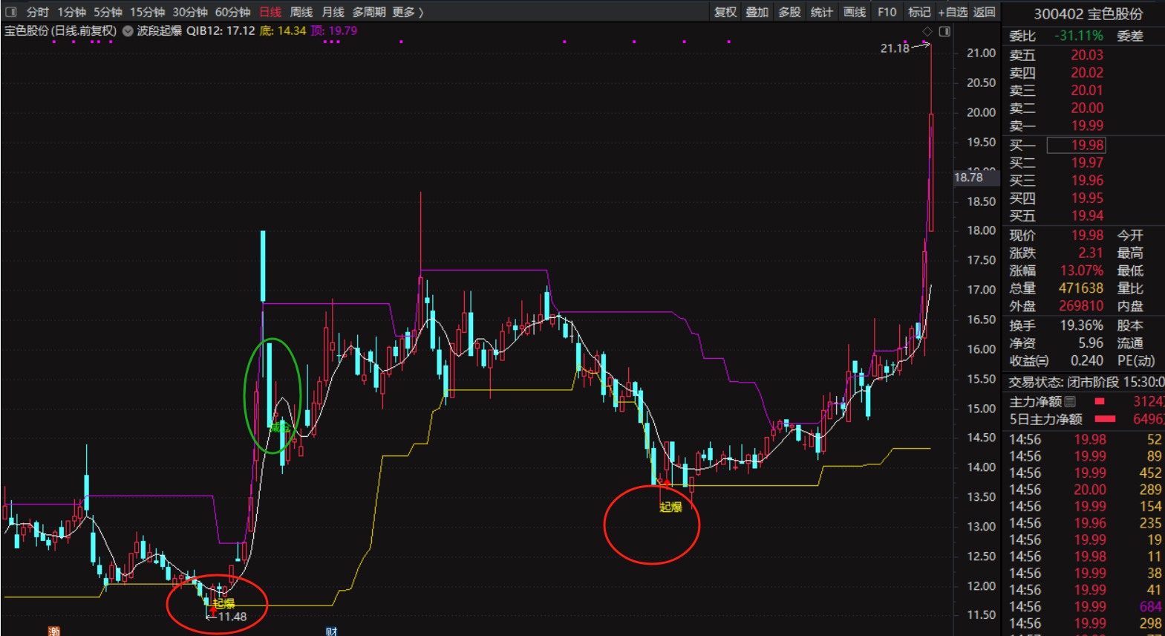Viewport: 1165px width, 636px height.
Task: Open F10 company information
Action: (x=887, y=12)
